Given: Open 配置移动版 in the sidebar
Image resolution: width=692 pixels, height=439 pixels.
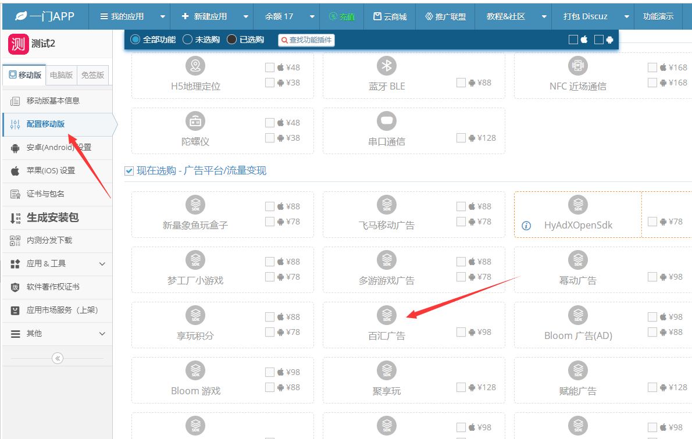Looking at the screenshot, I should 58,124.
